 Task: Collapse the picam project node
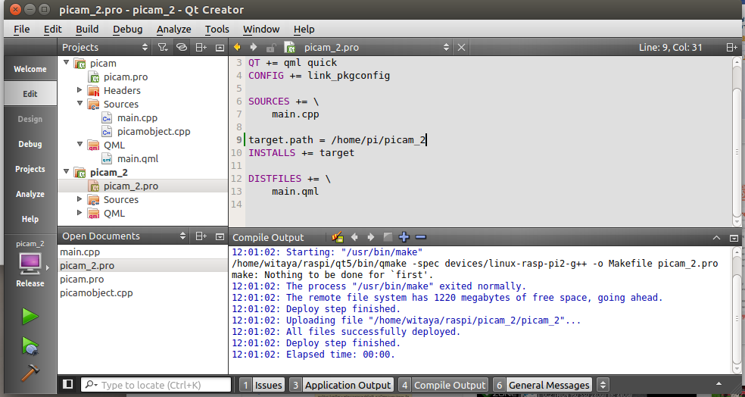(66, 63)
